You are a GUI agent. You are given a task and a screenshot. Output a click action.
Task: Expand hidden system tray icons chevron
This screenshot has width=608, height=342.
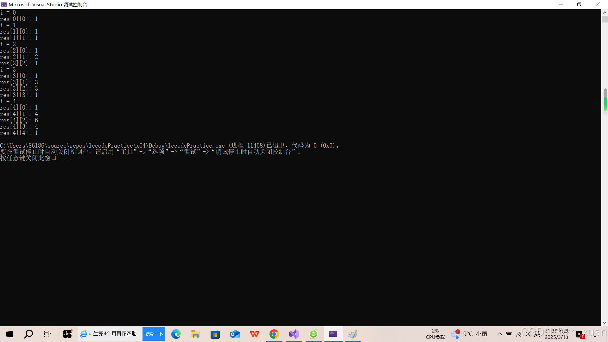pyautogui.click(x=499, y=334)
